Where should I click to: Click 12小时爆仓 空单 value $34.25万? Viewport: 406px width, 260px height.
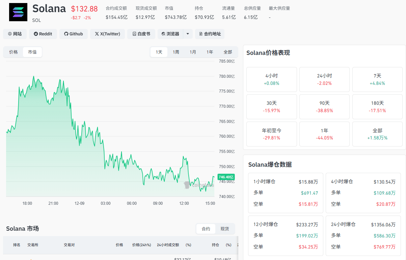[308, 247]
